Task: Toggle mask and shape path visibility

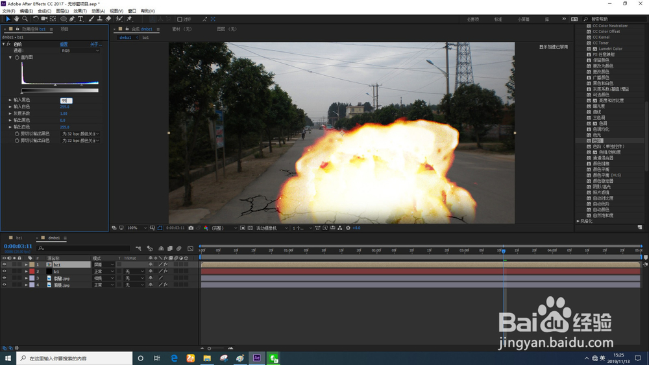Action: [160, 228]
